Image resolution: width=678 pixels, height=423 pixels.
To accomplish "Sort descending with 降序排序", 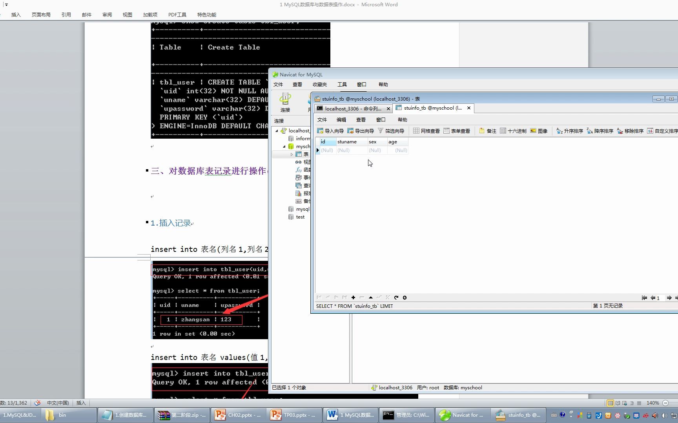I will point(600,131).
